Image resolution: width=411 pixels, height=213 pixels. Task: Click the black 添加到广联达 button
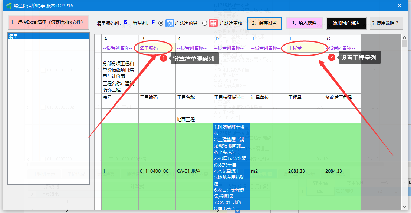tap(346, 23)
